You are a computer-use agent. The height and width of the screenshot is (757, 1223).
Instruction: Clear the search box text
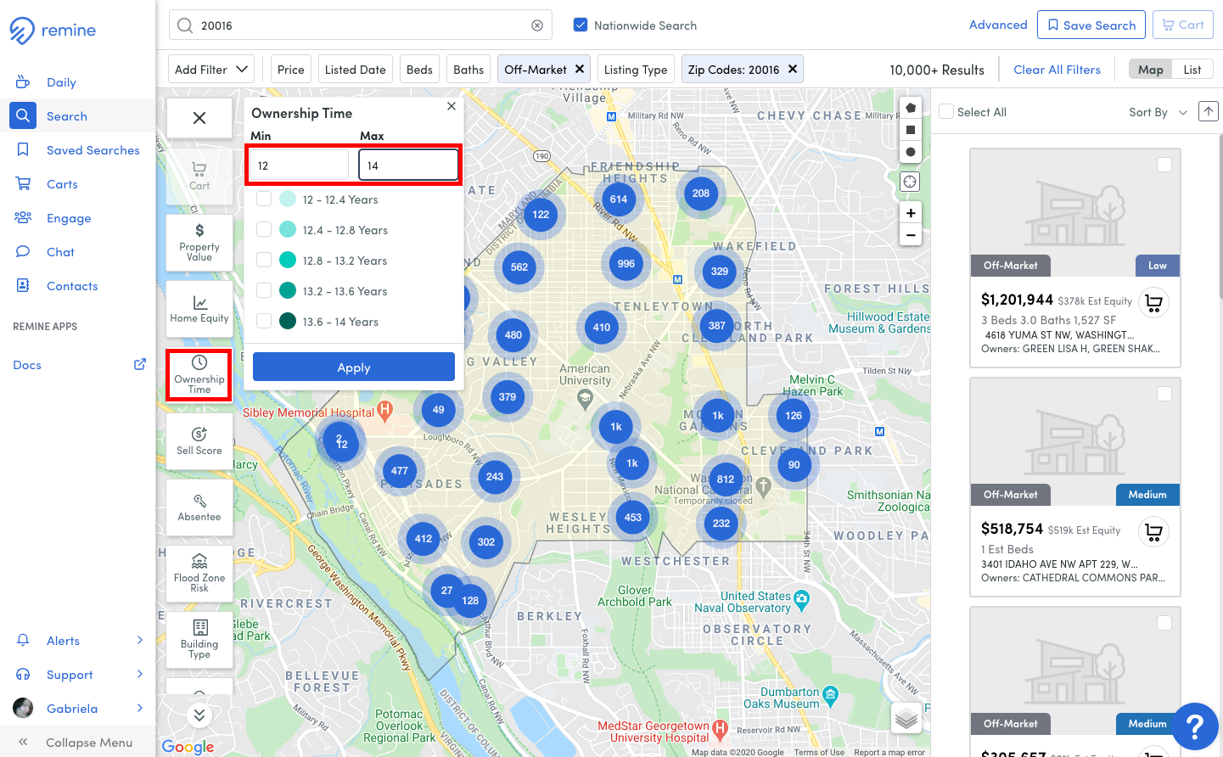click(537, 25)
